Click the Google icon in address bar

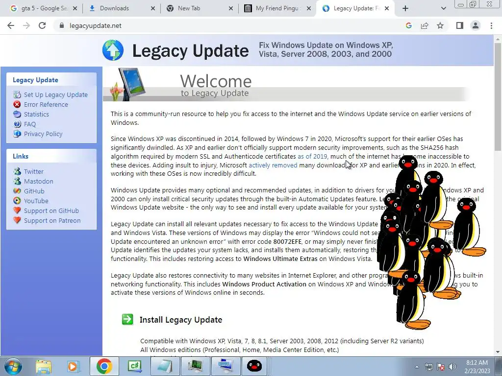[408, 25]
